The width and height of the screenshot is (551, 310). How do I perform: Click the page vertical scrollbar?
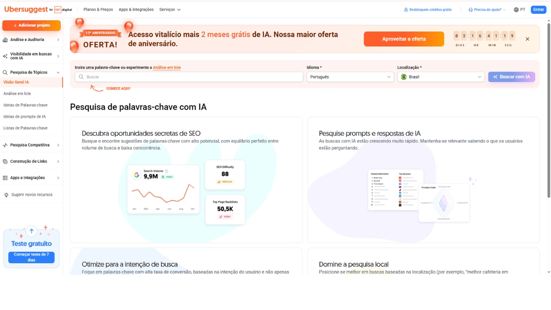coord(549,110)
